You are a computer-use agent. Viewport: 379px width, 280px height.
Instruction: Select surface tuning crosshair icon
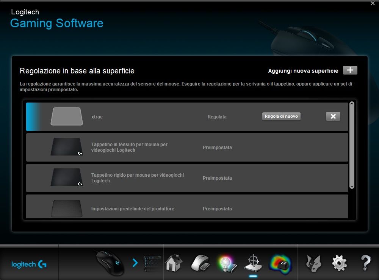point(253,262)
